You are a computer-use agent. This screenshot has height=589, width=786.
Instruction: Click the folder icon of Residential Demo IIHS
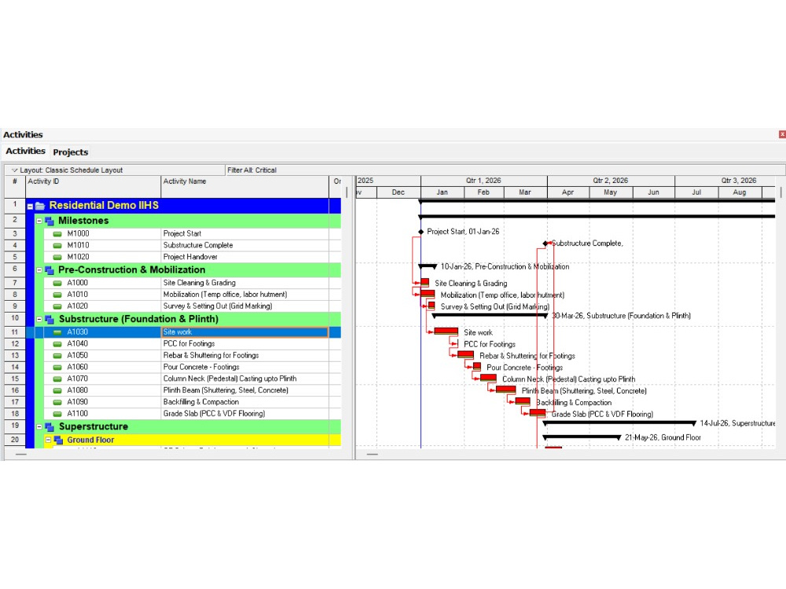coord(40,206)
